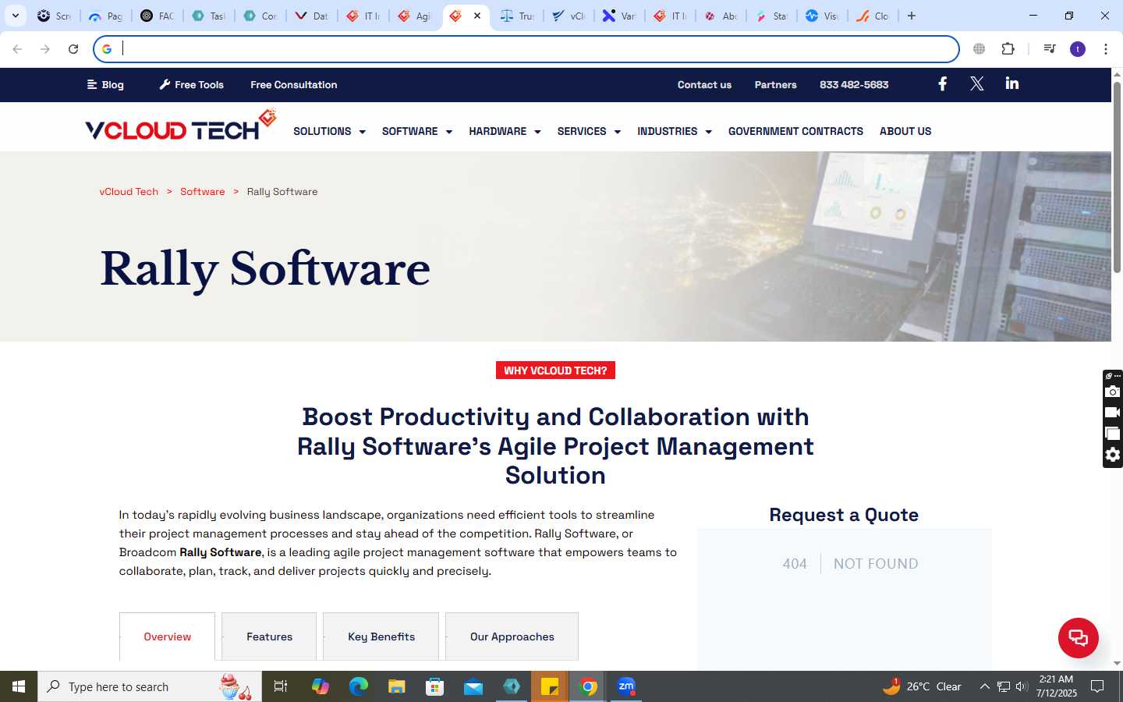Click the Free Consultation link
The height and width of the screenshot is (702, 1123).
pos(294,84)
